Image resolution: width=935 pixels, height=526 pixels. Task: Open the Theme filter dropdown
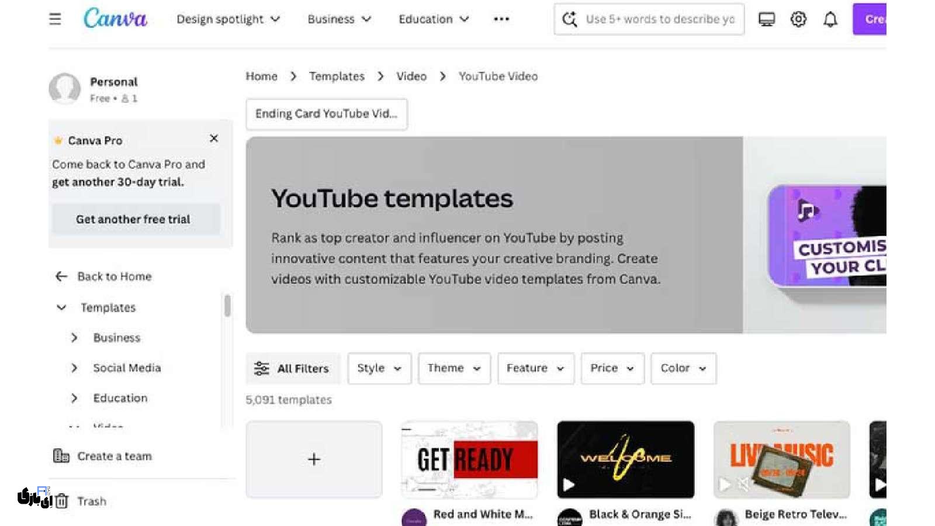click(454, 368)
